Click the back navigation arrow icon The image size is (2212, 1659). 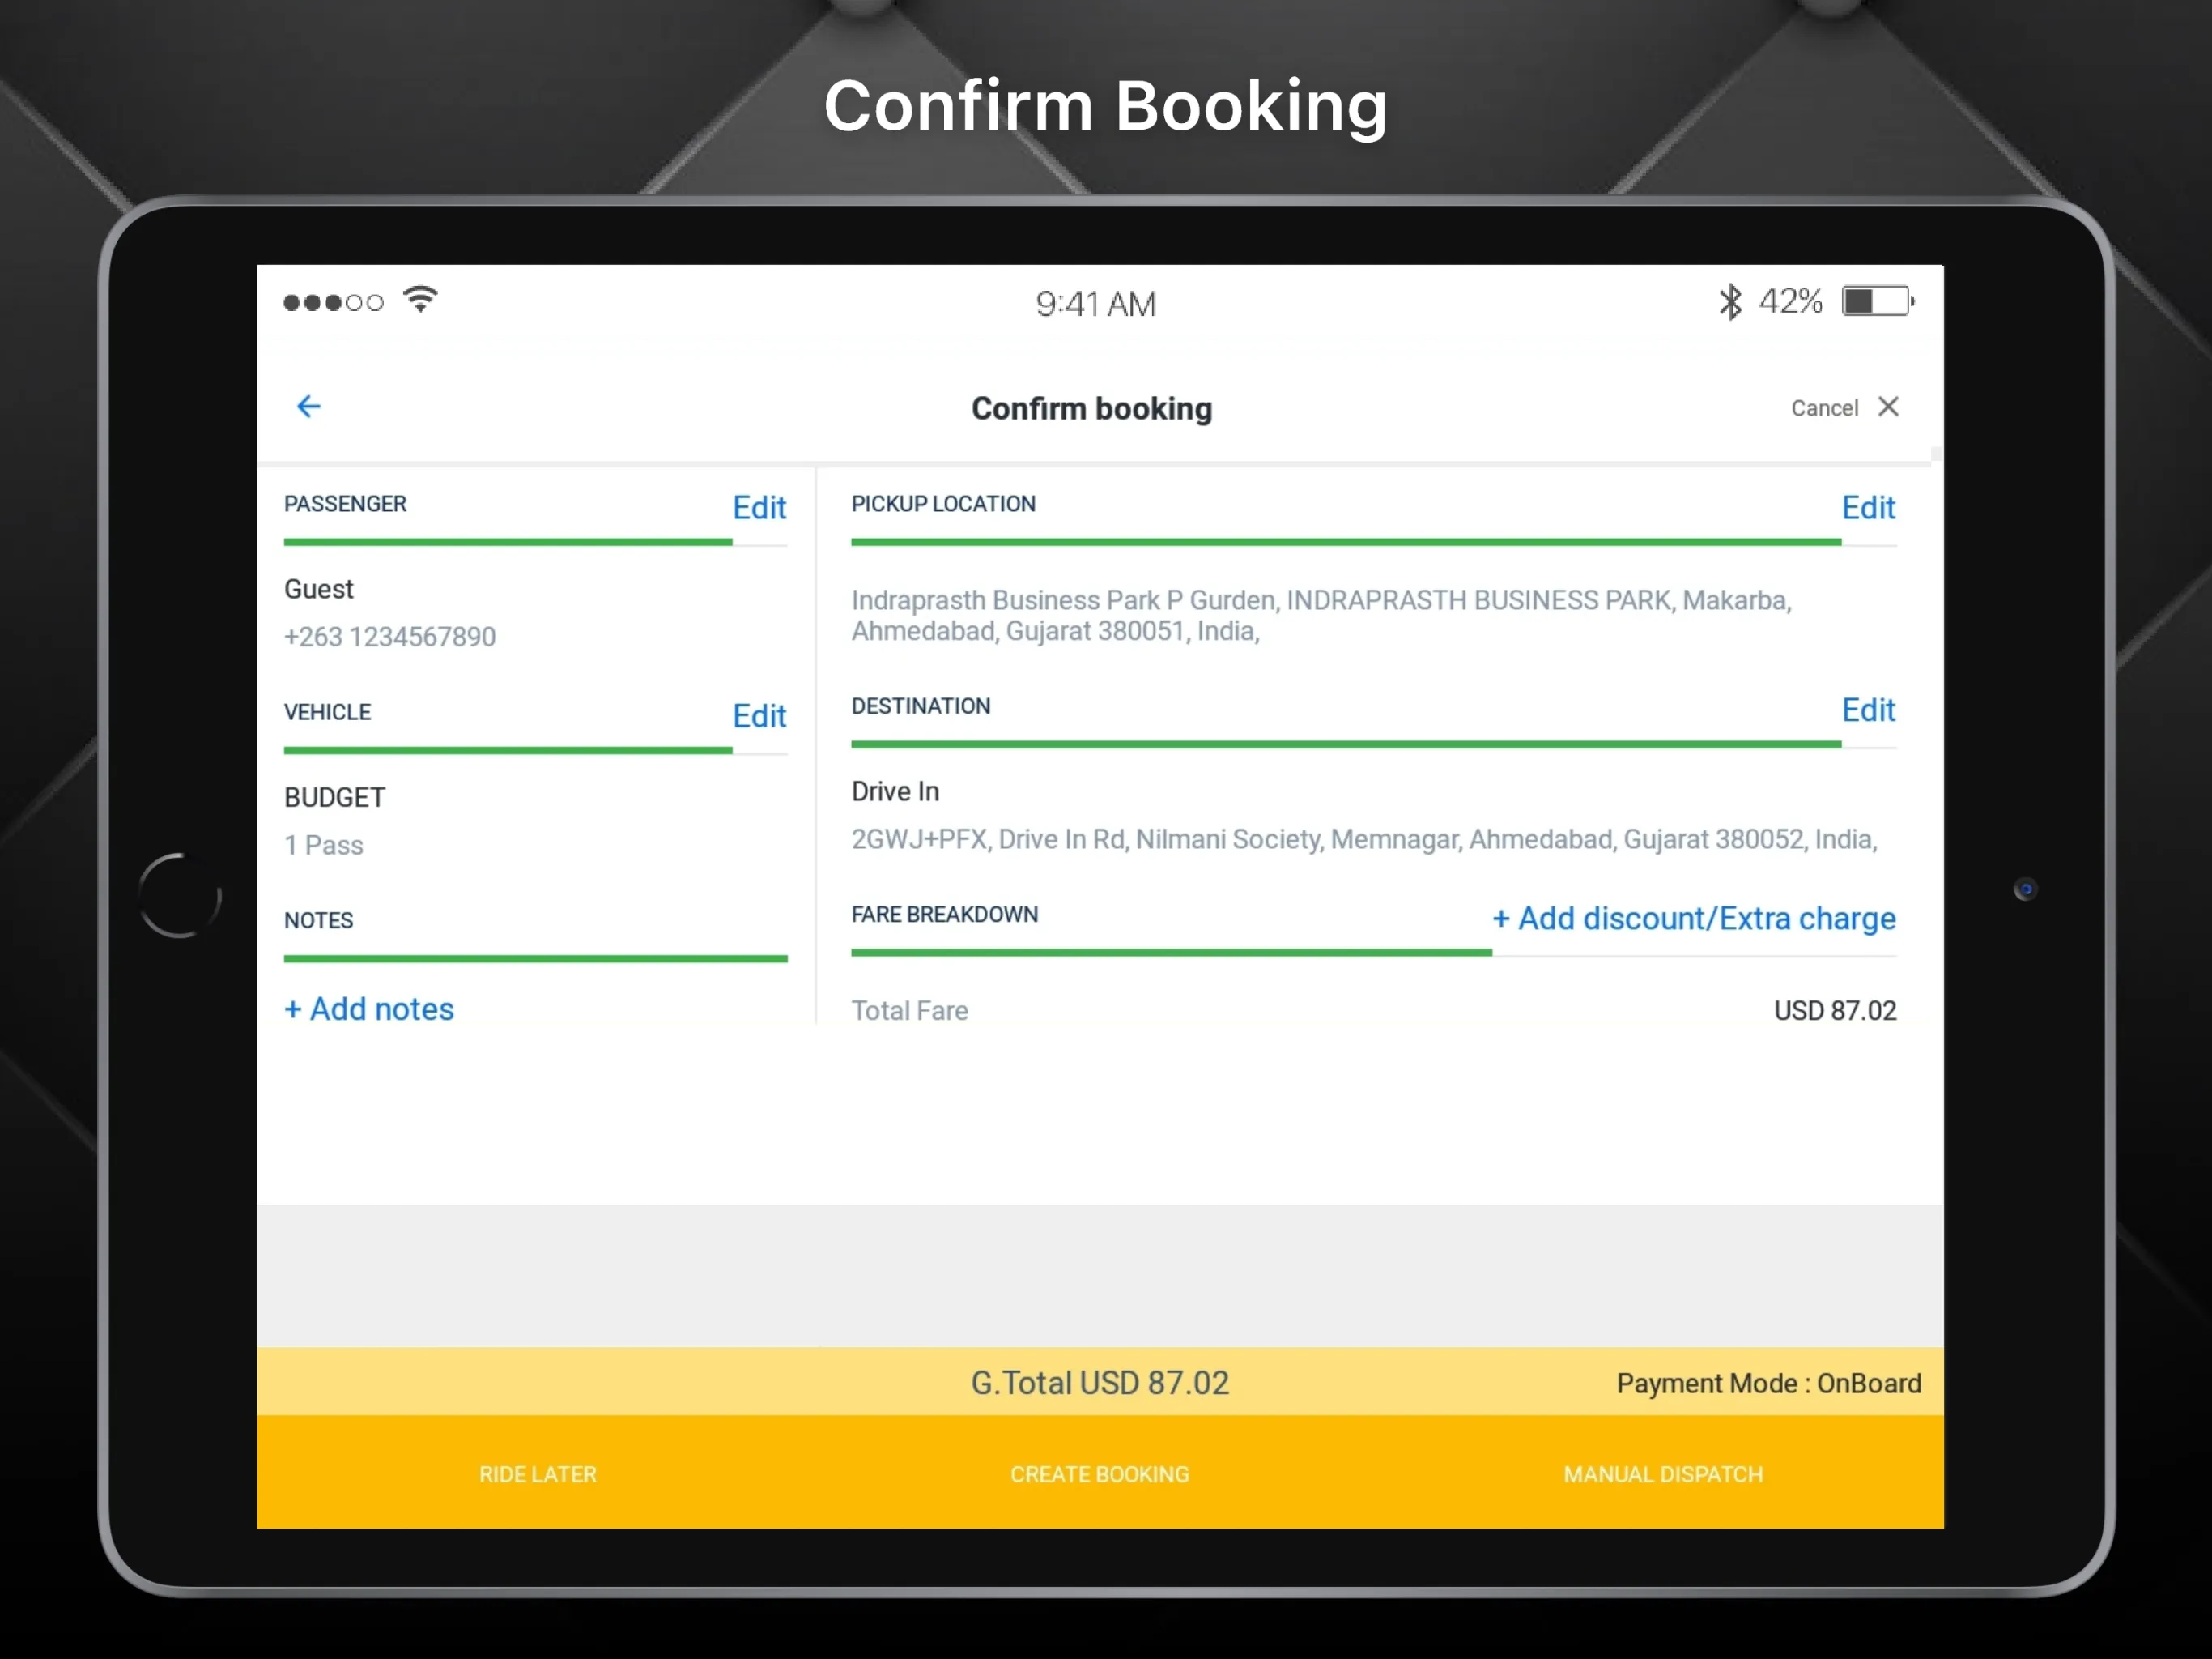click(x=308, y=406)
